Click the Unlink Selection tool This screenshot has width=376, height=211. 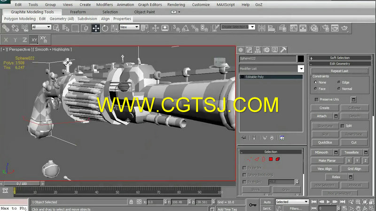tap(15, 28)
